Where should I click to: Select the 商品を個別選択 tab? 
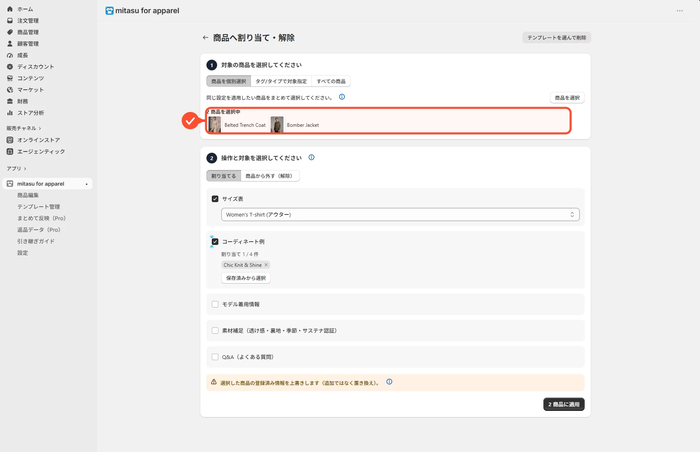pos(229,82)
